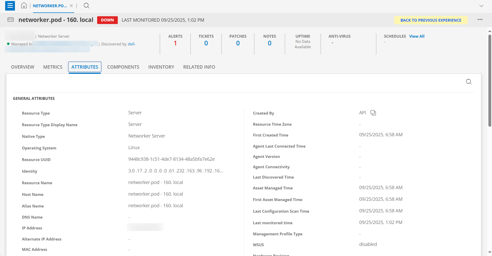This screenshot has height=256, width=492.
Task: Open the NETWORKER.PO... page tab
Action: point(50,6)
